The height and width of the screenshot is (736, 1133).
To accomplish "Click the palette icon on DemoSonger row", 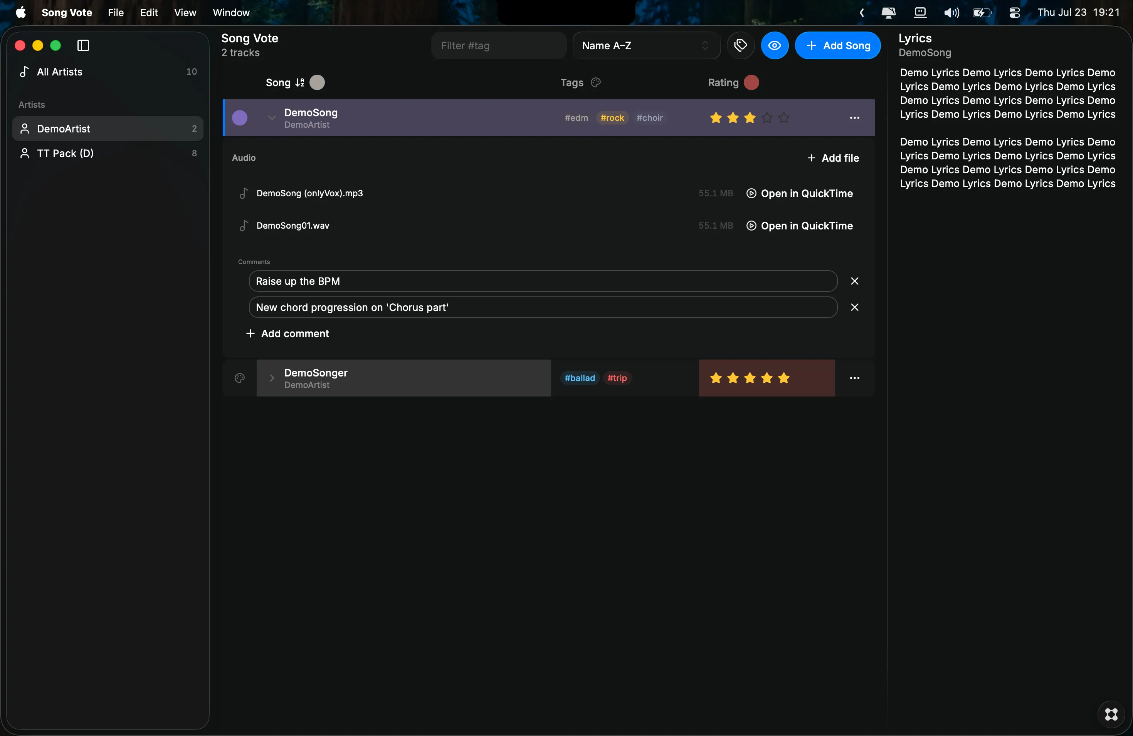I will (x=240, y=378).
